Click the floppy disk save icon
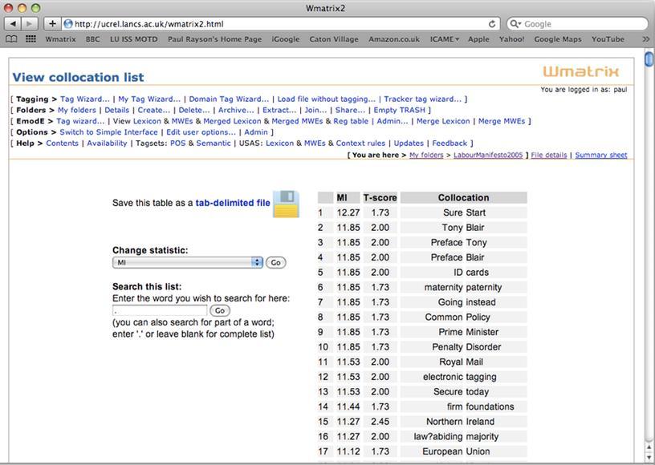The height and width of the screenshot is (465, 655). tap(286, 204)
